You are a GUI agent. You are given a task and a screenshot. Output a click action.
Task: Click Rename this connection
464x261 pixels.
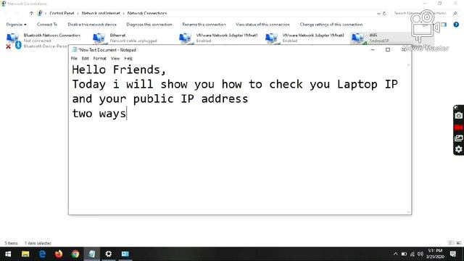click(204, 25)
